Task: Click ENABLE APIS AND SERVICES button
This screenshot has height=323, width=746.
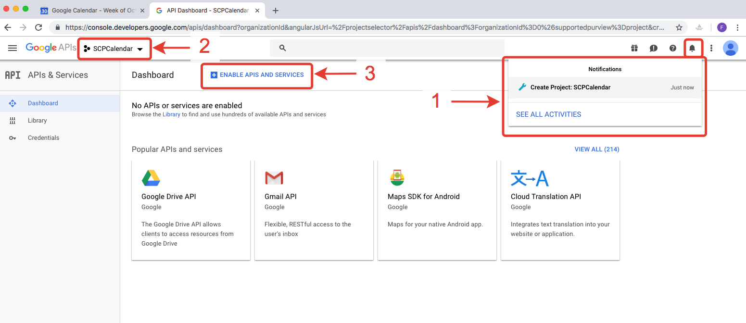Action: point(257,75)
